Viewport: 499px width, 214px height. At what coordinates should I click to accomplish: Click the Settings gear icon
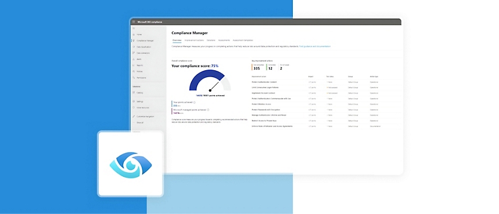point(134,101)
